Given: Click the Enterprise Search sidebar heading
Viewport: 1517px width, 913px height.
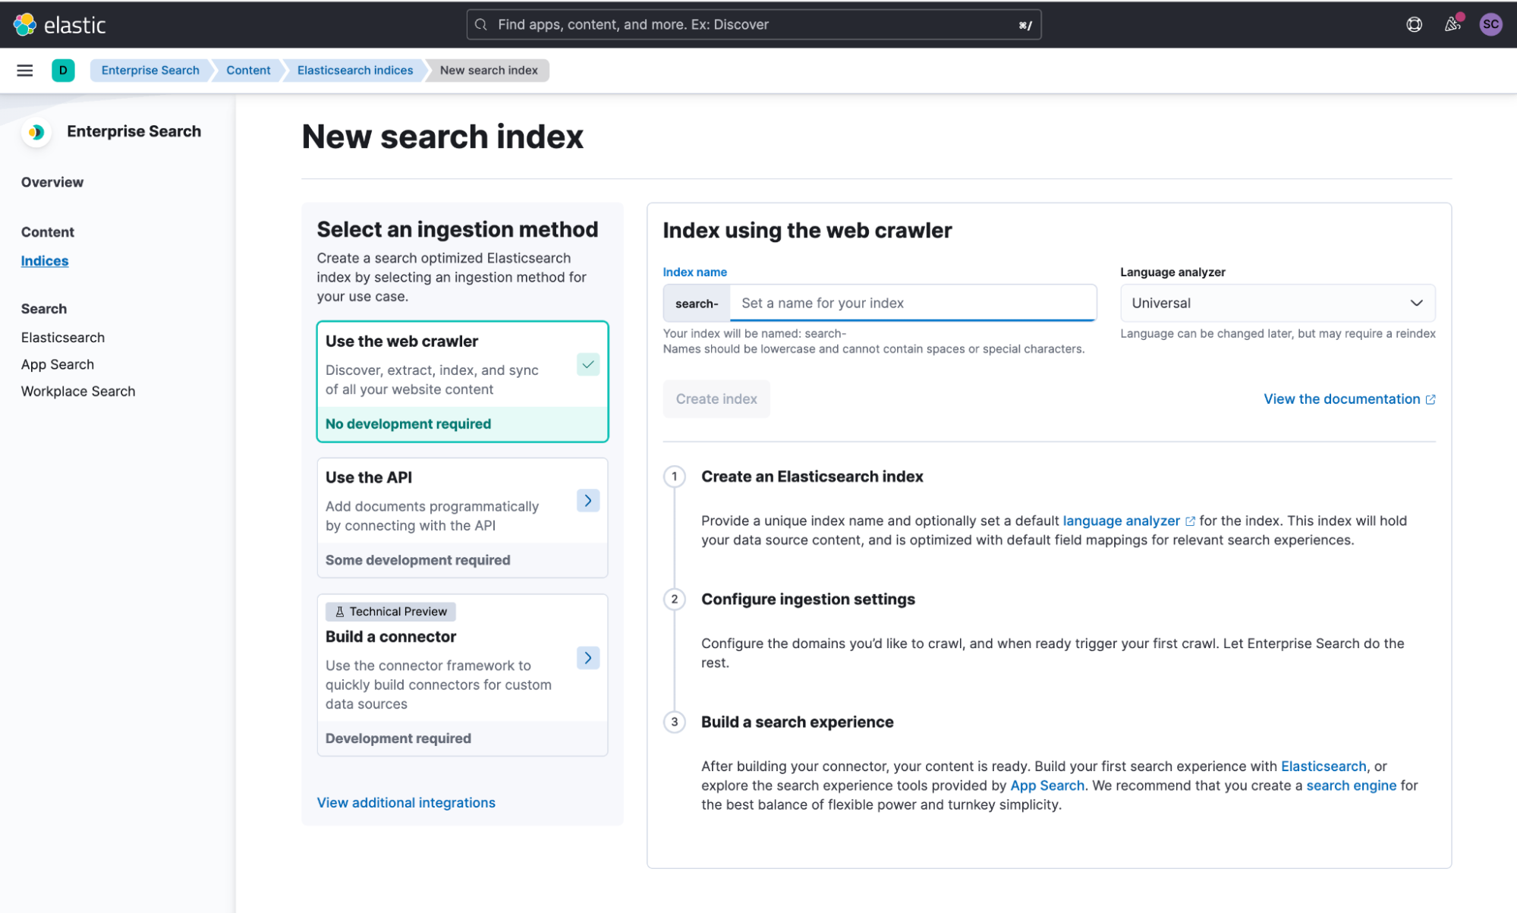Looking at the screenshot, I should [134, 132].
